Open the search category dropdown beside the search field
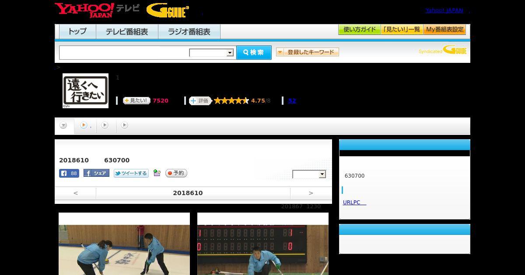Image resolution: width=525 pixels, height=275 pixels. (212, 53)
